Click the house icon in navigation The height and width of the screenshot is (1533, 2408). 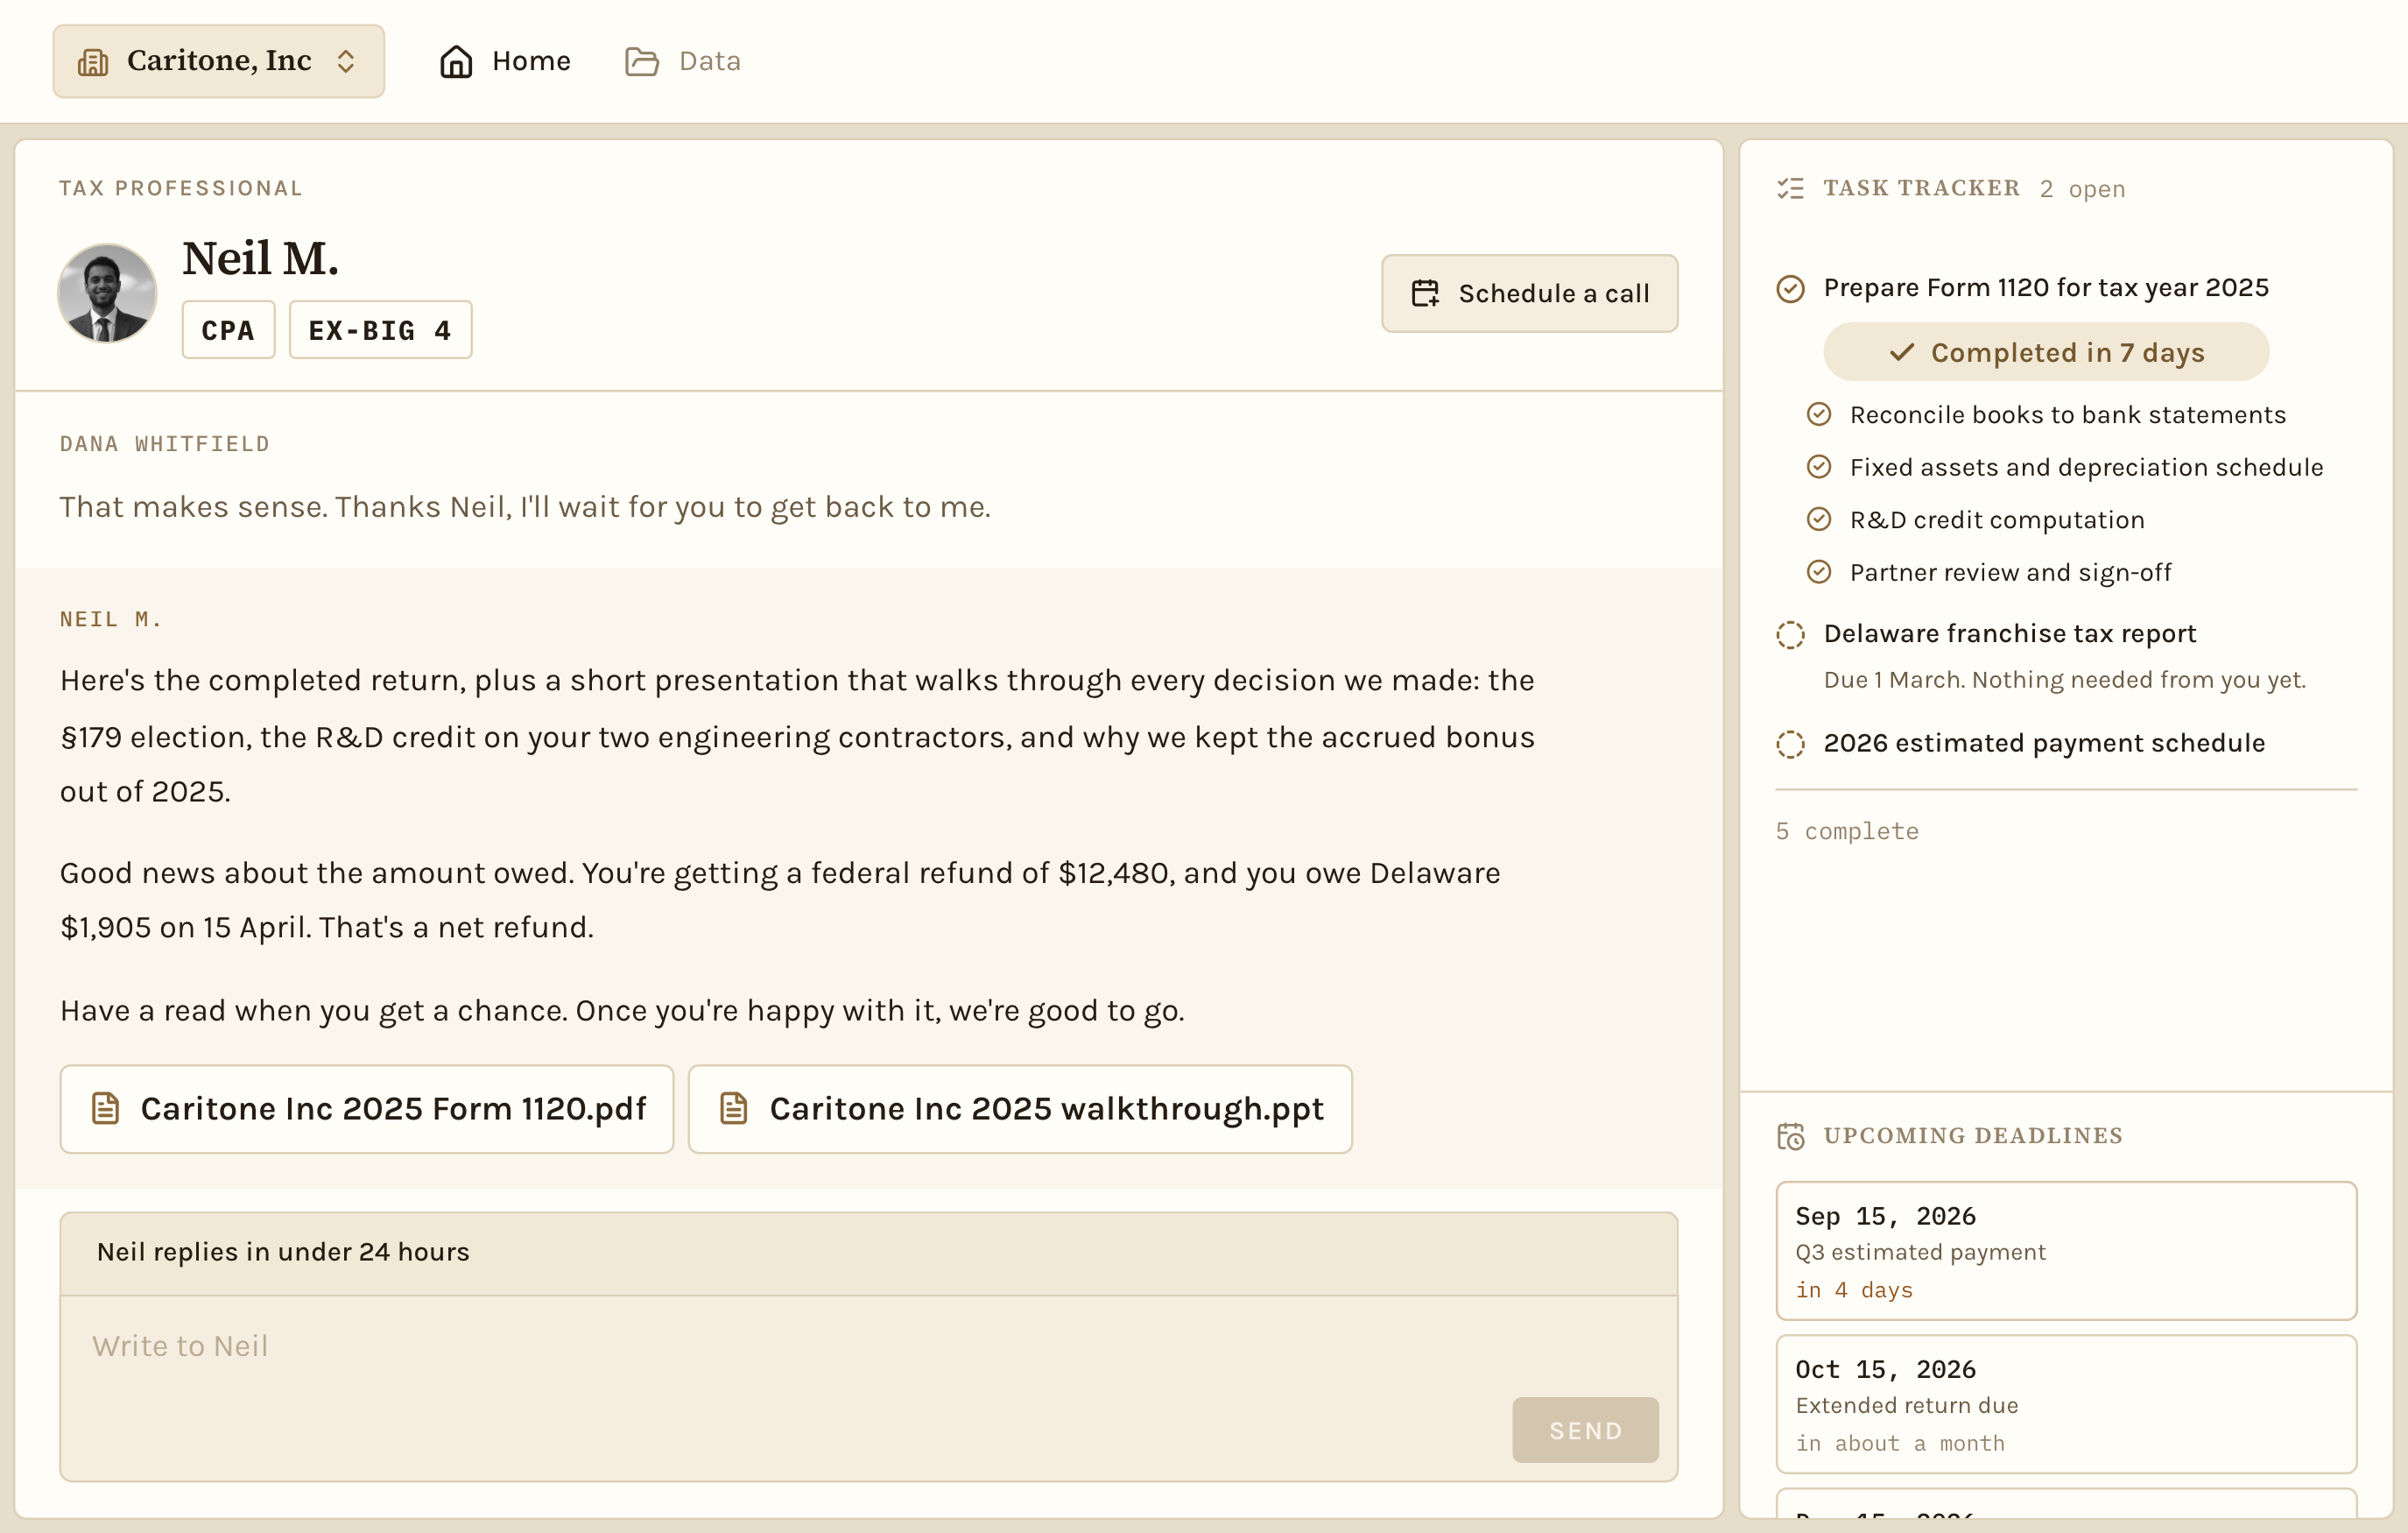(x=456, y=61)
